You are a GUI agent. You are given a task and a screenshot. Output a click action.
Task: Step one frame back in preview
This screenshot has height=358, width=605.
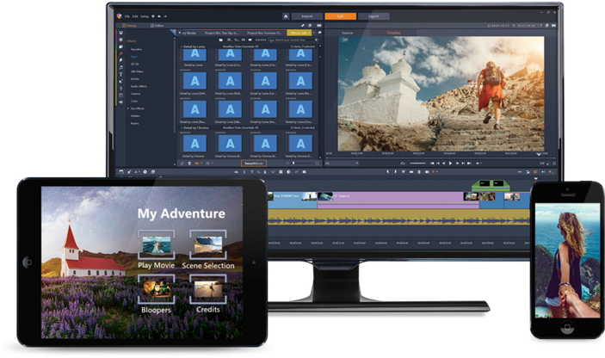(444, 164)
